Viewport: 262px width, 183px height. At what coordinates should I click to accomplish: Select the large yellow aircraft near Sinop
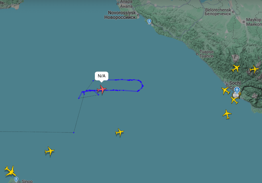pos(11,171)
